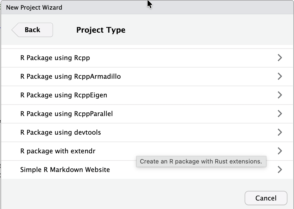Click the arrow icon for RcppArmadillo package
The image size is (294, 209).
pyautogui.click(x=279, y=76)
